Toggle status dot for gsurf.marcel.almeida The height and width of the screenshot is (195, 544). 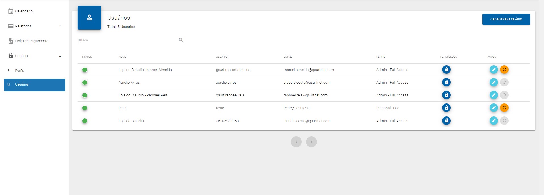pyautogui.click(x=85, y=70)
